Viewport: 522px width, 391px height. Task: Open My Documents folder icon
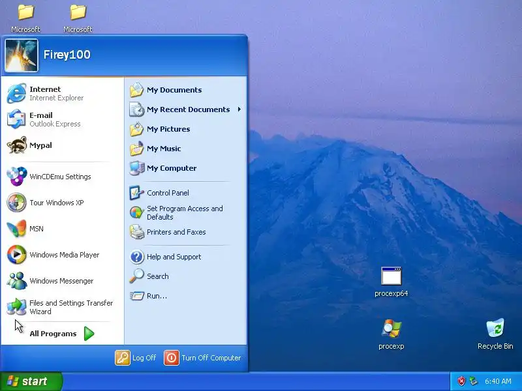(137, 90)
